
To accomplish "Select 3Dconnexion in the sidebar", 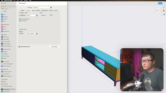I will tap(8, 89).
